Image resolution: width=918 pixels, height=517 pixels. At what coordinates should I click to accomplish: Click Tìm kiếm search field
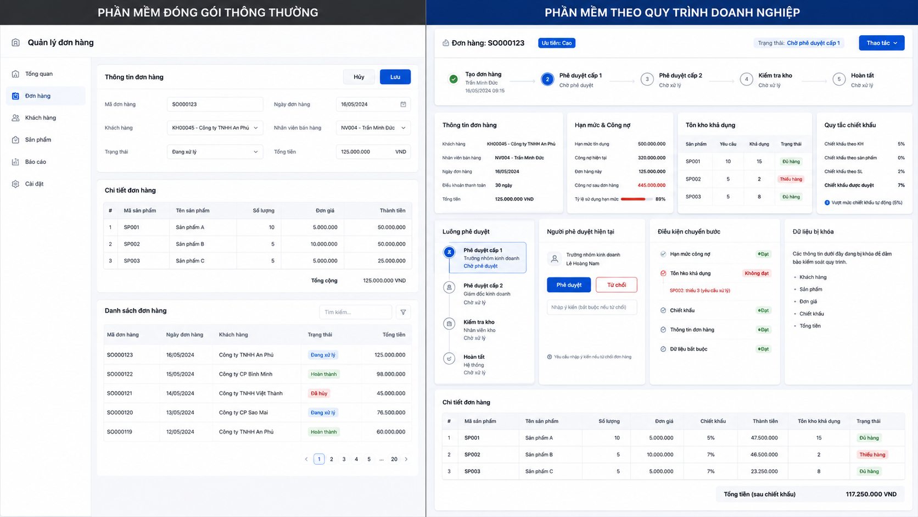355,312
